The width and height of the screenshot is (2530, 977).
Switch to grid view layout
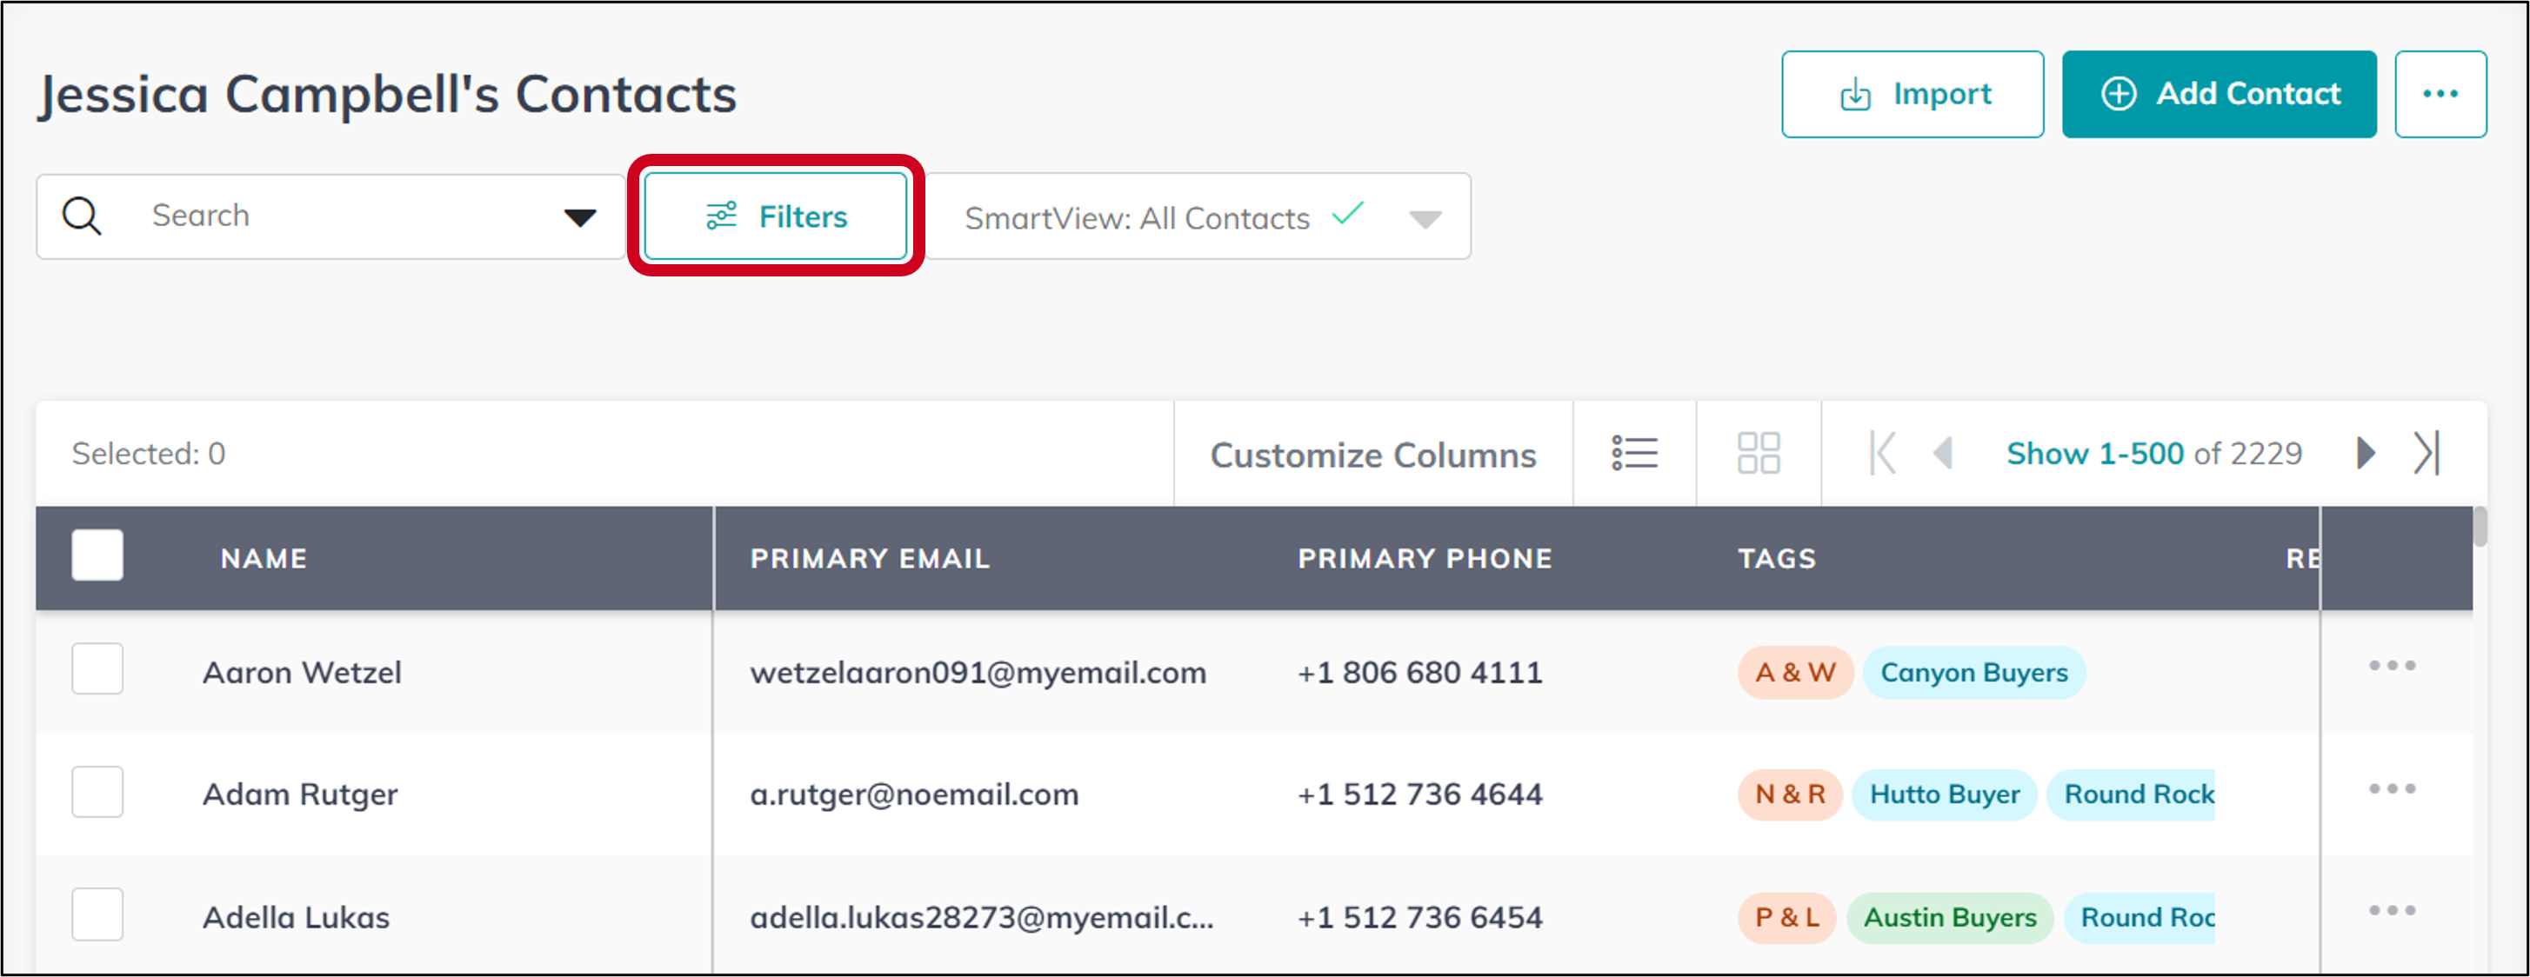point(1758,453)
